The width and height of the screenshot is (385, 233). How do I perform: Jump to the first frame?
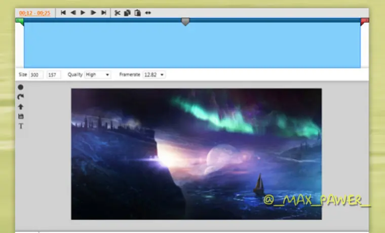63,13
